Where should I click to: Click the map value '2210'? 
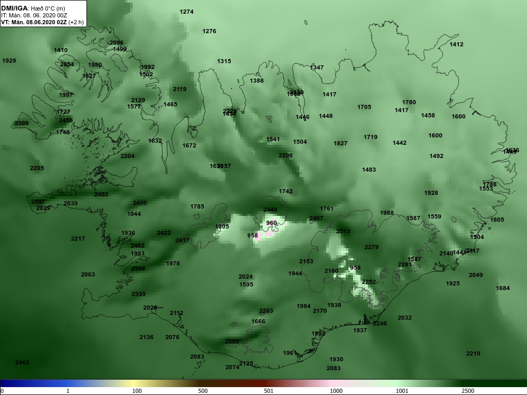pos(473,354)
